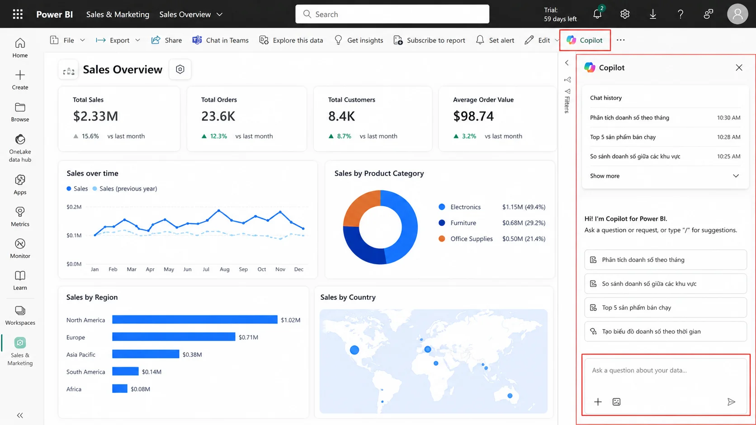
Task: Toggle the Copilot pane button
Action: coord(585,40)
